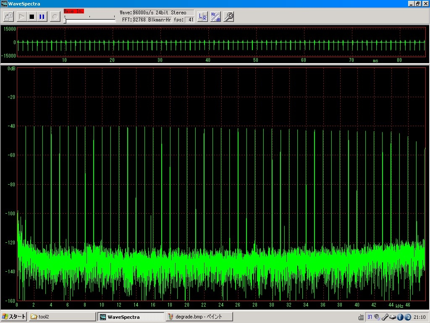Click the playback position slider handle
This screenshot has width=430, height=323.
pos(65,20)
